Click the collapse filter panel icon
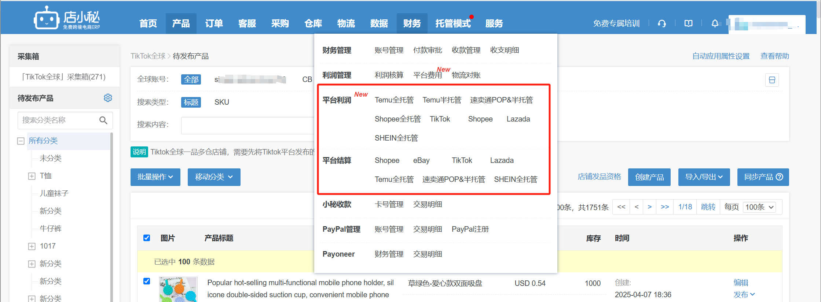Image resolution: width=821 pixels, height=302 pixels. 772,80
